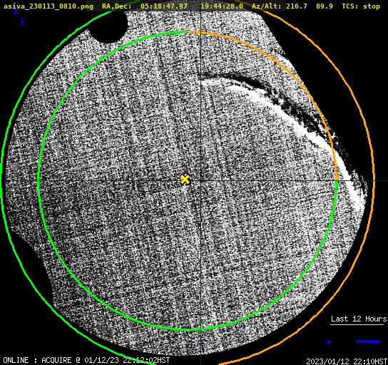
Task: Click the 2023/01/12 22:10HST timestamp
Action: (347, 361)
